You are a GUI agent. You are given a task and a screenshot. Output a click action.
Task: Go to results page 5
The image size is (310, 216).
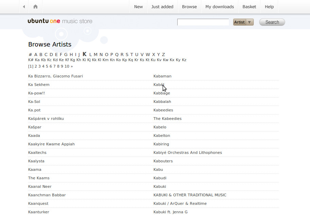click(x=47, y=67)
